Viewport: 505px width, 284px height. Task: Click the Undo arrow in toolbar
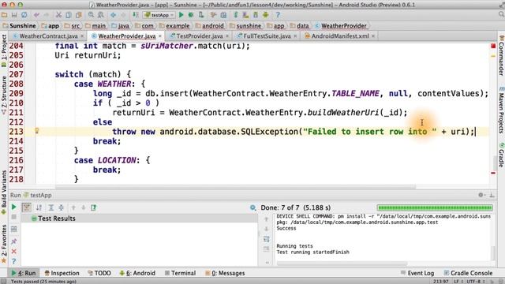36,15
